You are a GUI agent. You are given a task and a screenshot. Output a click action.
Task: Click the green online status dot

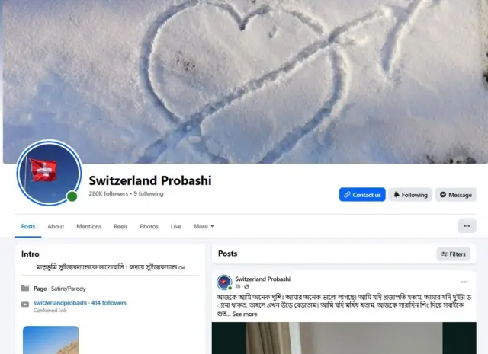pyautogui.click(x=72, y=196)
